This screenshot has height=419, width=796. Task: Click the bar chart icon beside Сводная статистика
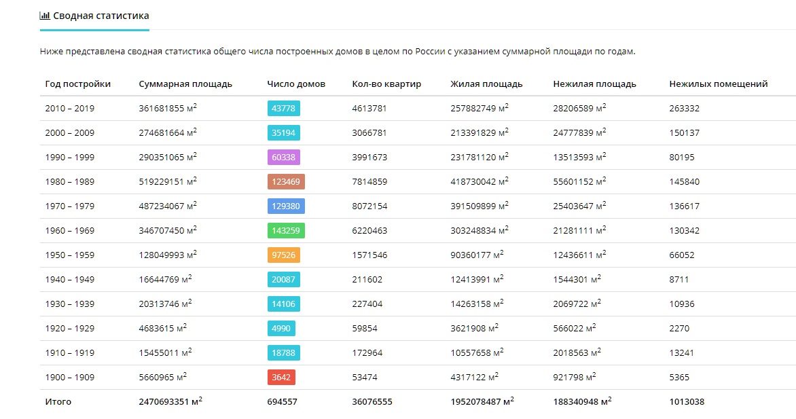pos(45,16)
